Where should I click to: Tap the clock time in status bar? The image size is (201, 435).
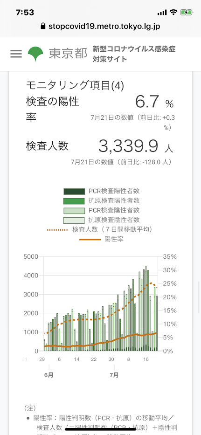(x=25, y=12)
